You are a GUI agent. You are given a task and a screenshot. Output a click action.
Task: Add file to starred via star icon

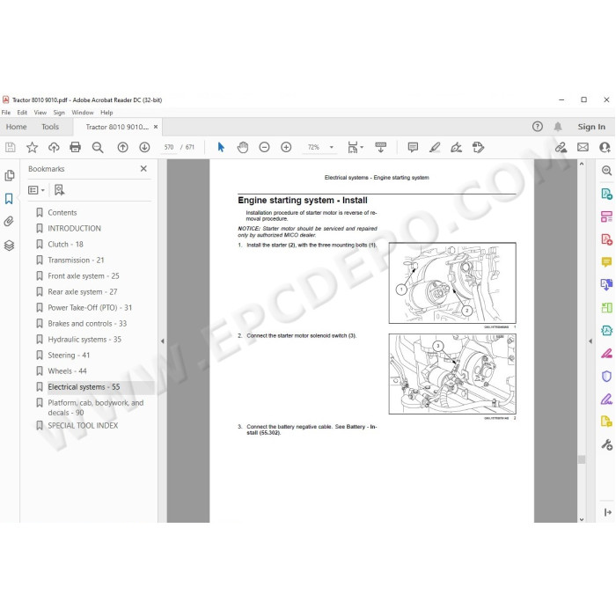(32, 147)
